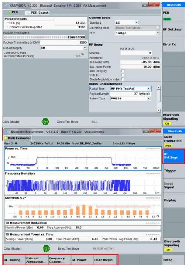Click the IDLE status text
185x265 pixels.
(x=94, y=121)
